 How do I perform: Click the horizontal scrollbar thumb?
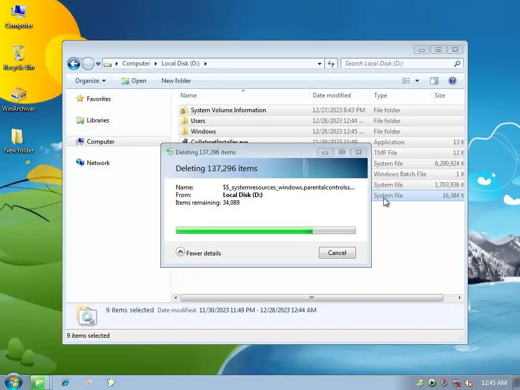312,298
